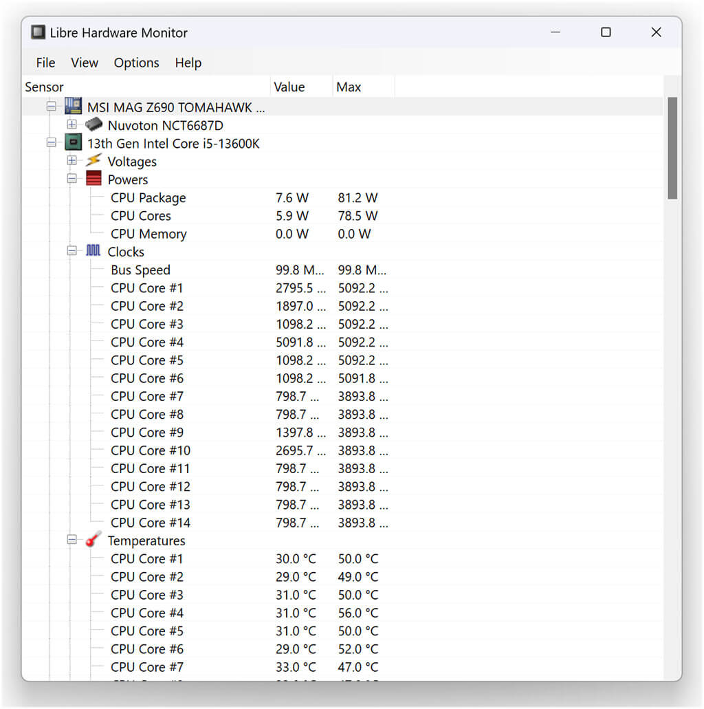
Task: Select the Clocks waveform icon
Action: click(94, 251)
